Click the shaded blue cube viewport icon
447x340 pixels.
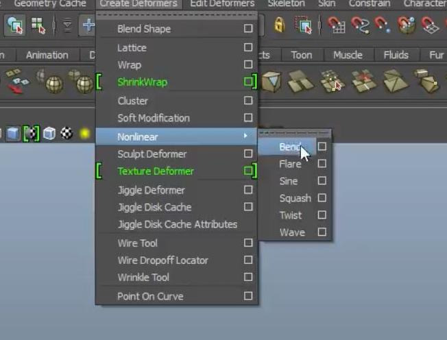[13, 134]
